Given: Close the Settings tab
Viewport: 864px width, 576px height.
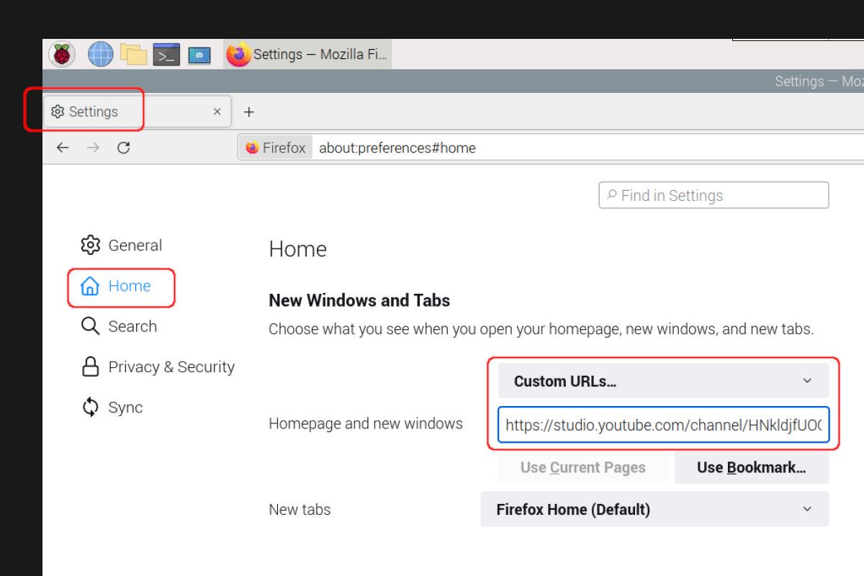Looking at the screenshot, I should (x=217, y=112).
